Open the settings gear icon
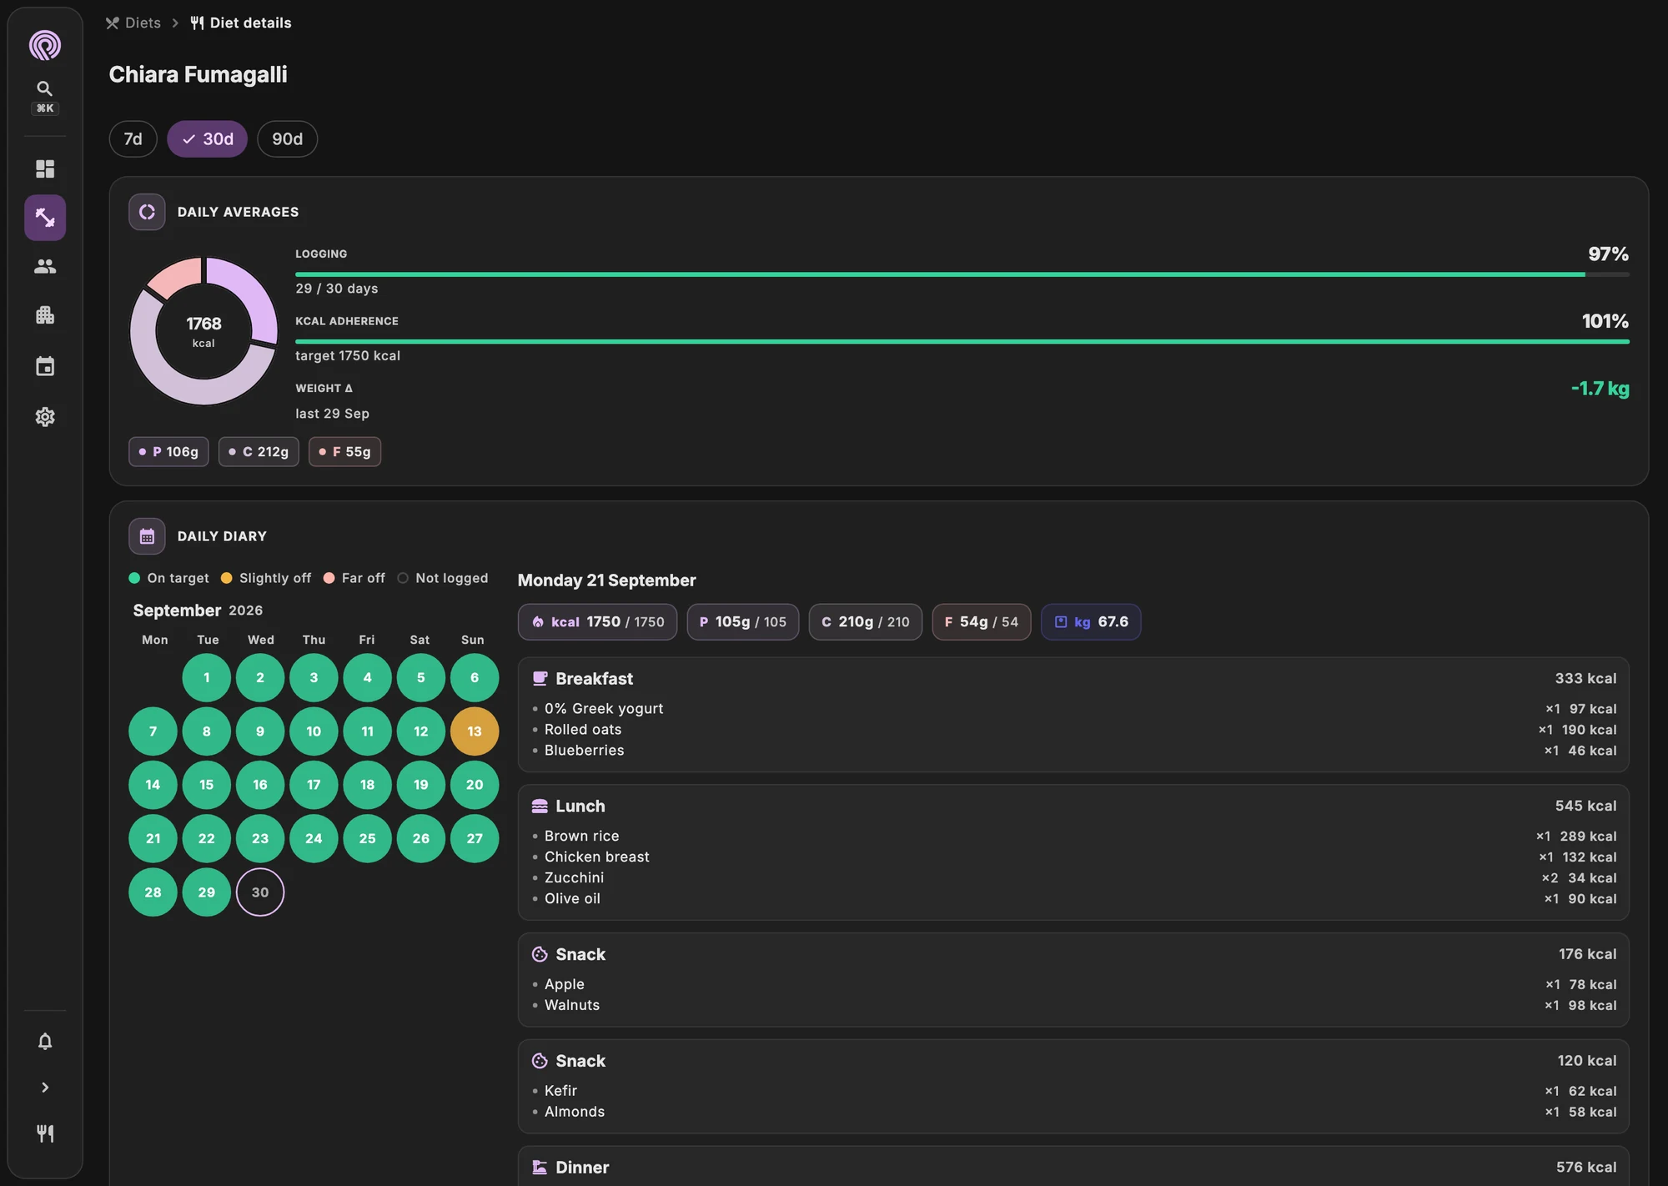 pyautogui.click(x=45, y=417)
